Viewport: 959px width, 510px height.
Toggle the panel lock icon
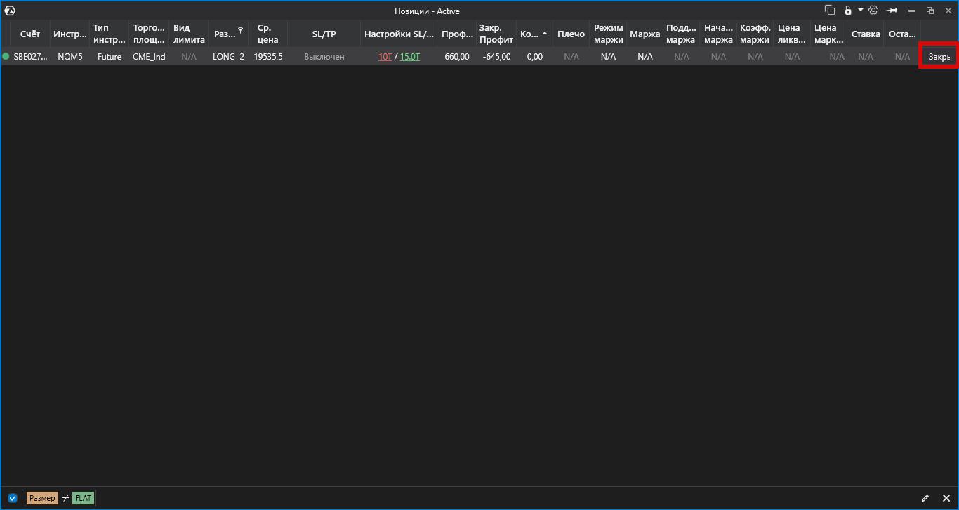tap(848, 11)
